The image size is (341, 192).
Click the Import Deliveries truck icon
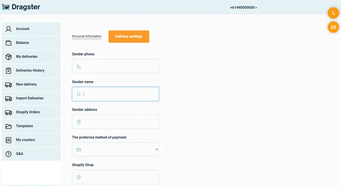tap(9, 99)
